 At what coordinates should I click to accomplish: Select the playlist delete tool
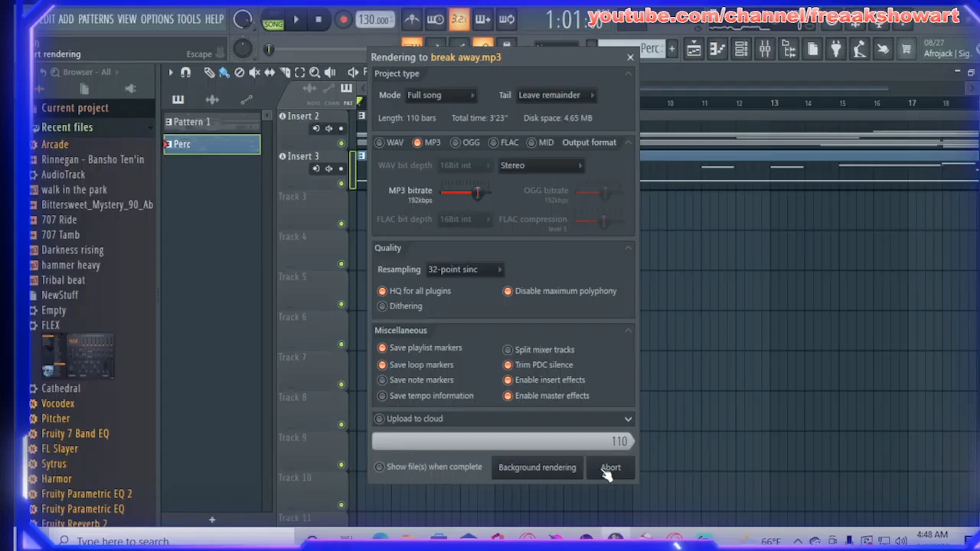click(239, 73)
